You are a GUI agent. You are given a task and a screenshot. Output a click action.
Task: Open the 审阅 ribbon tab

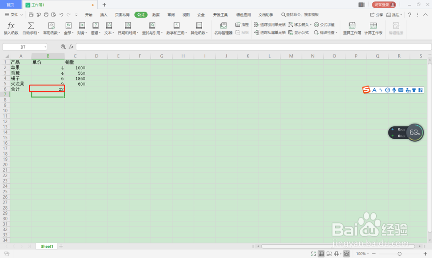click(x=171, y=15)
